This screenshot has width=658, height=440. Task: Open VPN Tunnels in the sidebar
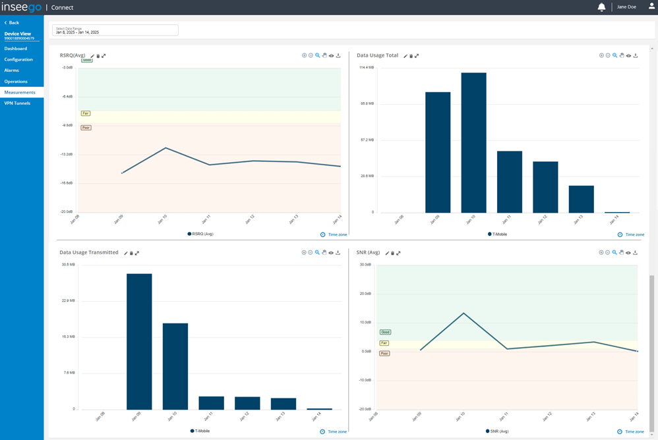pyautogui.click(x=17, y=103)
